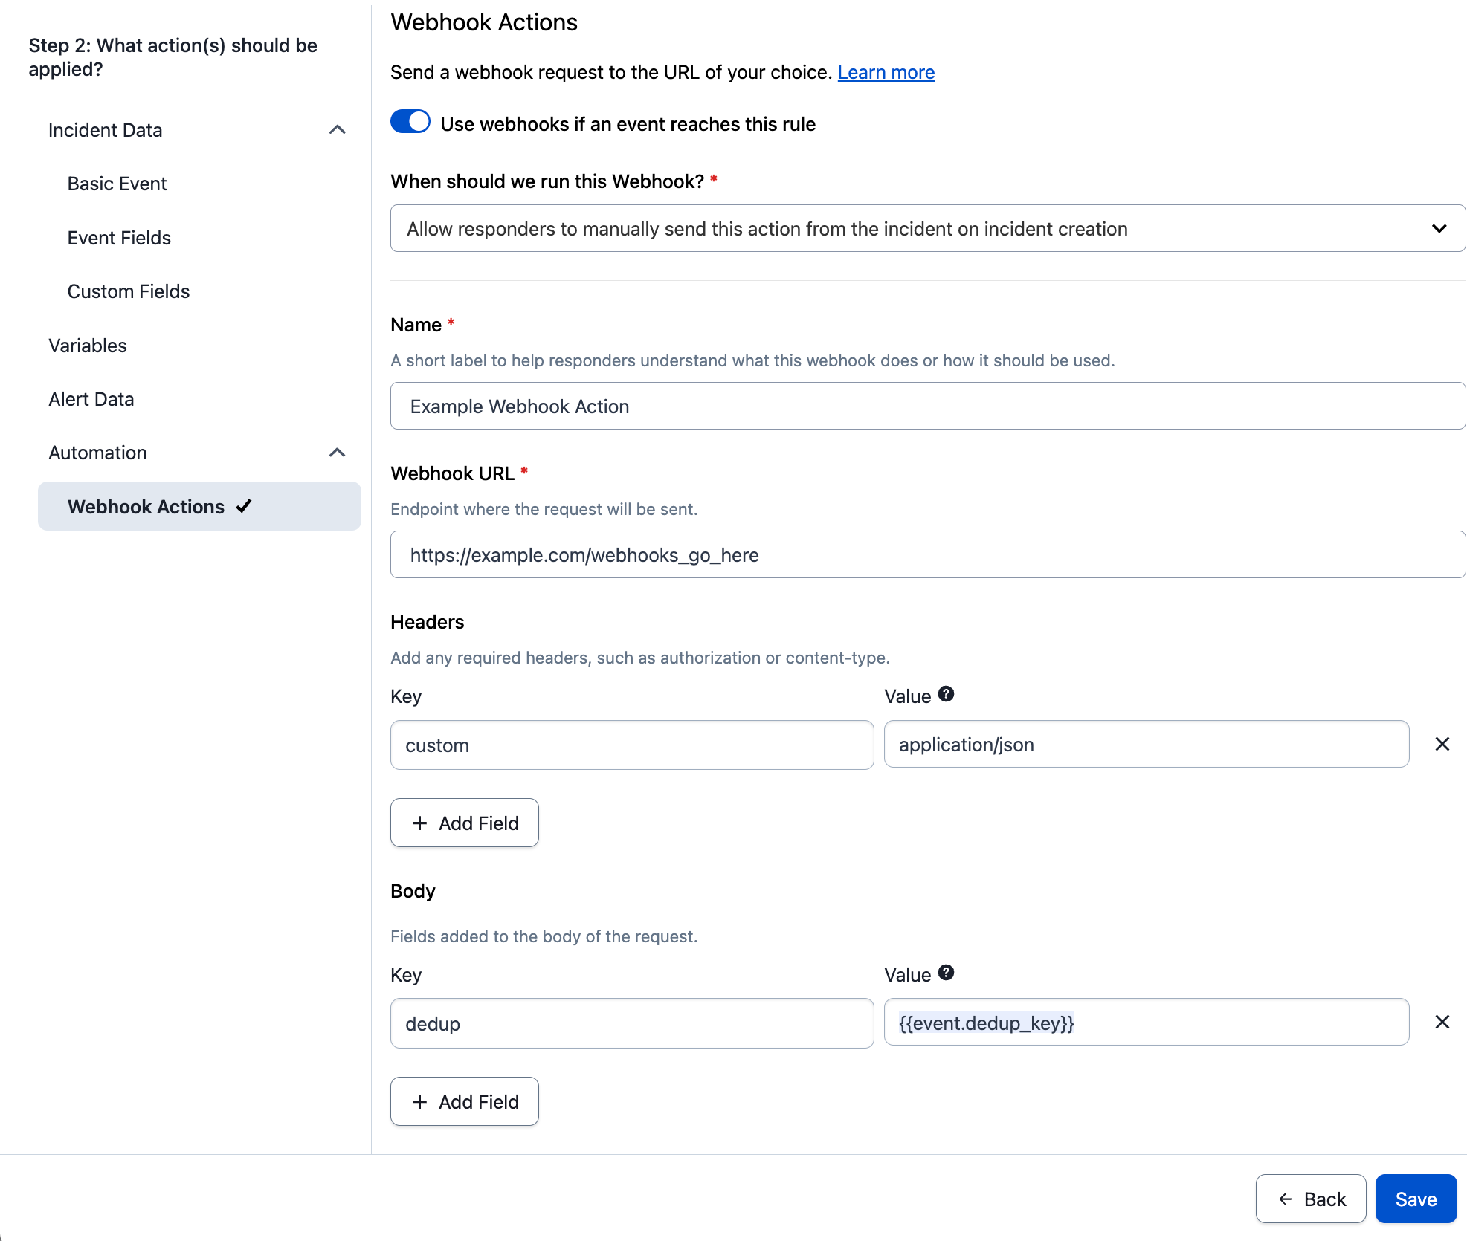Click the Webhook URL input field
This screenshot has width=1467, height=1241.
[927, 554]
